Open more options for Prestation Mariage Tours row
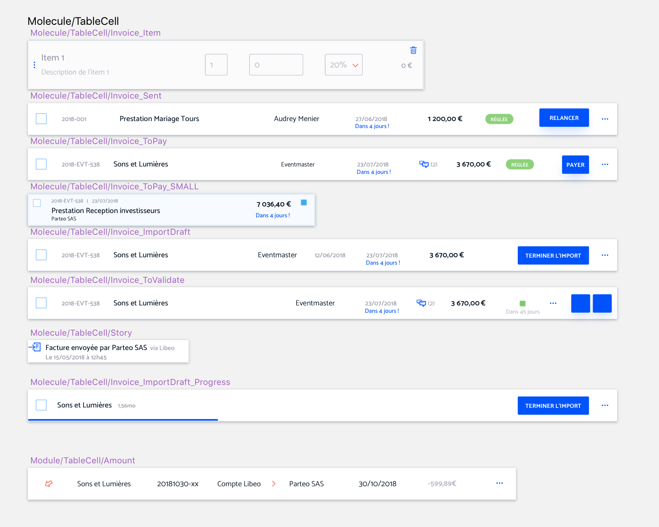This screenshot has width=659, height=527. point(605,119)
